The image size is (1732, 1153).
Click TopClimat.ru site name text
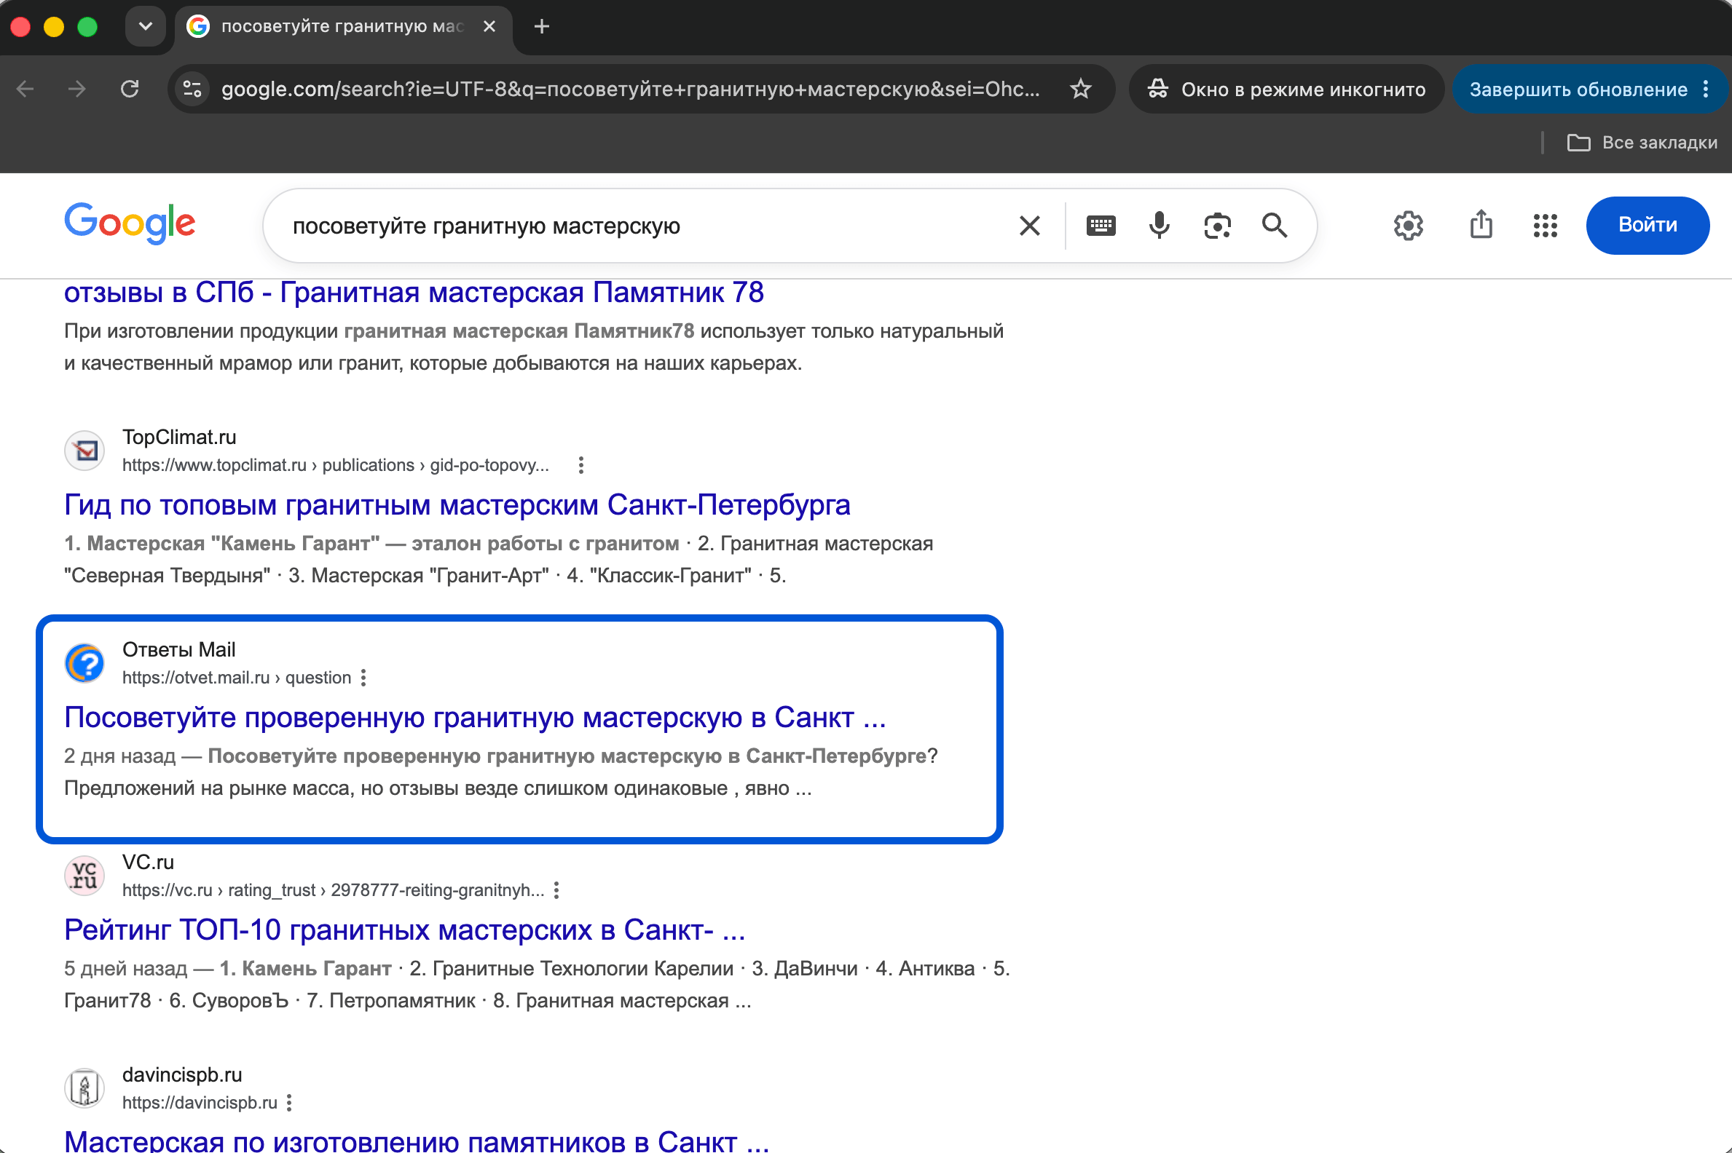(x=179, y=437)
